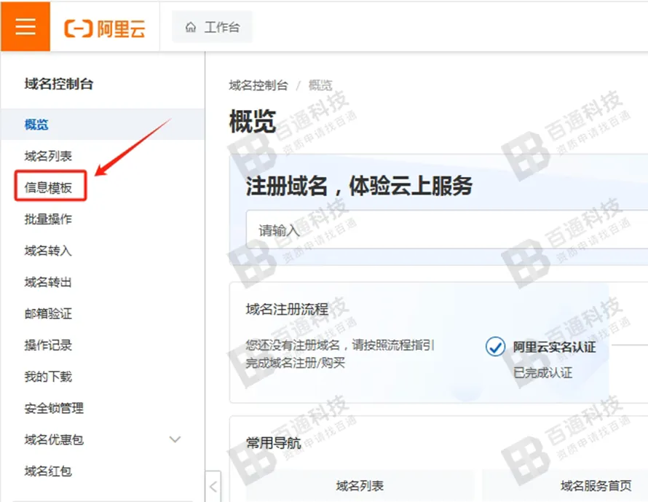Click the 阿里云实名认证 checkmark icon
The width and height of the screenshot is (648, 502).
point(495,347)
